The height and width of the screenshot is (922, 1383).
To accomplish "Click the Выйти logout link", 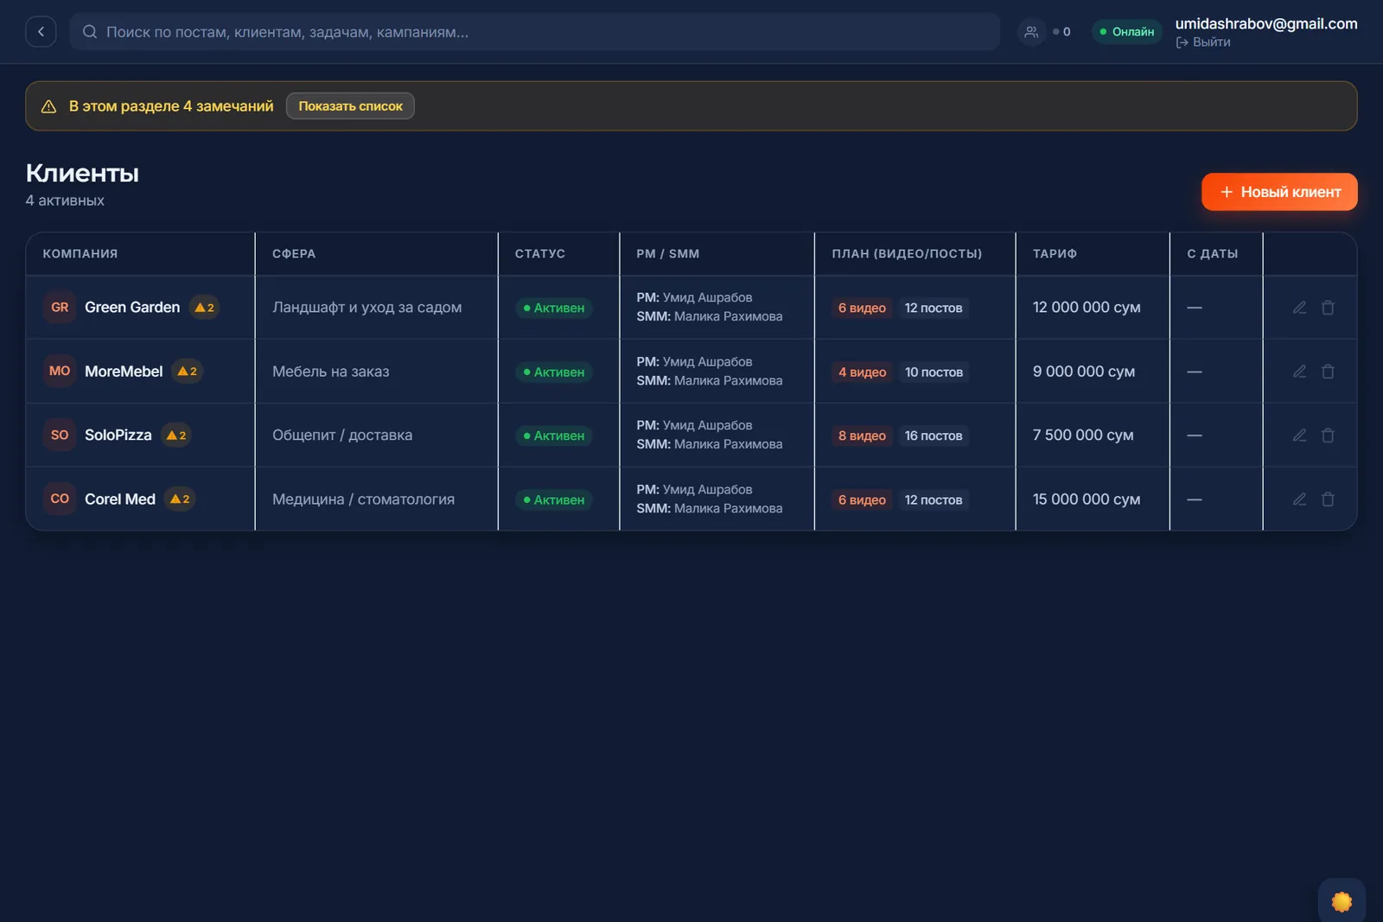I will [1203, 42].
